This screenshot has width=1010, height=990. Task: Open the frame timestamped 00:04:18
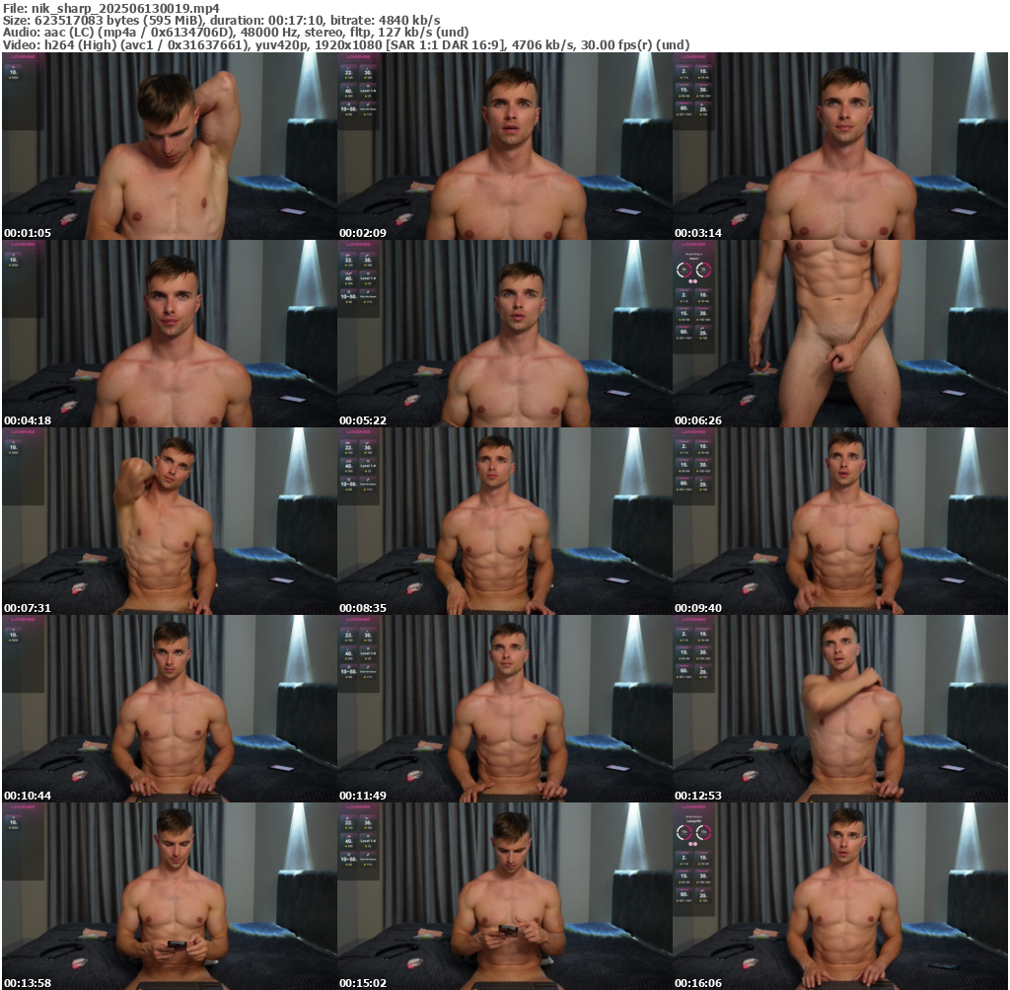tap(169, 334)
